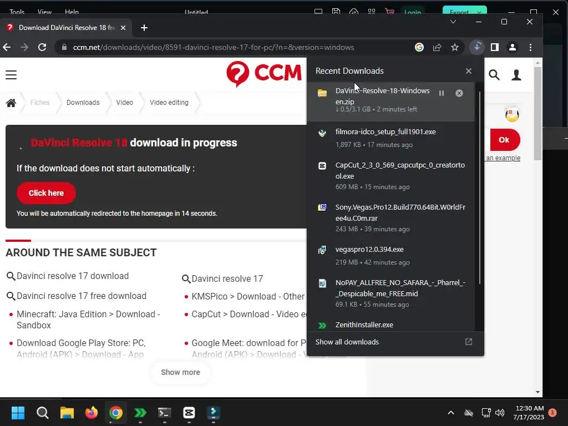Open CCM user account icon
568x426 pixels.
point(516,75)
